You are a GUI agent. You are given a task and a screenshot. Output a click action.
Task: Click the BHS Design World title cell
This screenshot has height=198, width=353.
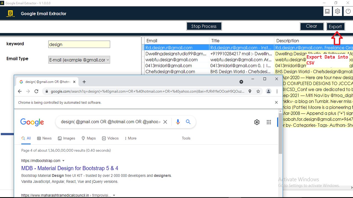(242, 71)
